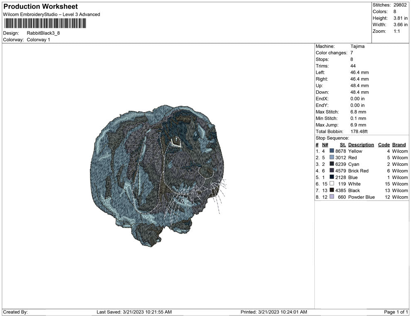Click the Page 1 of 1 indicator

[396, 312]
